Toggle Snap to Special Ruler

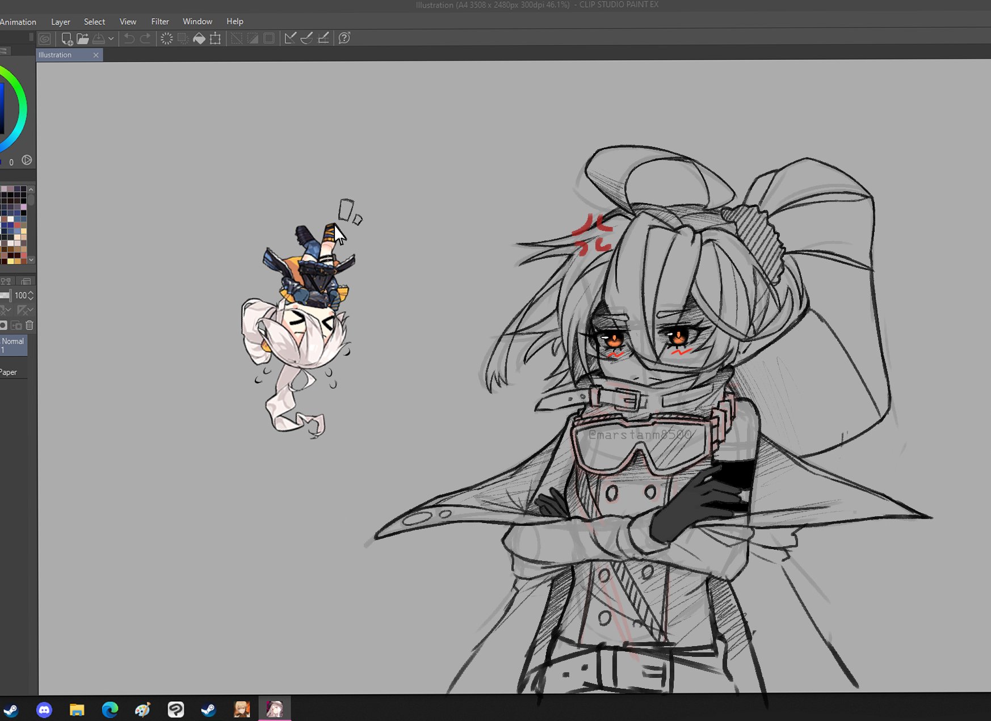(306, 39)
